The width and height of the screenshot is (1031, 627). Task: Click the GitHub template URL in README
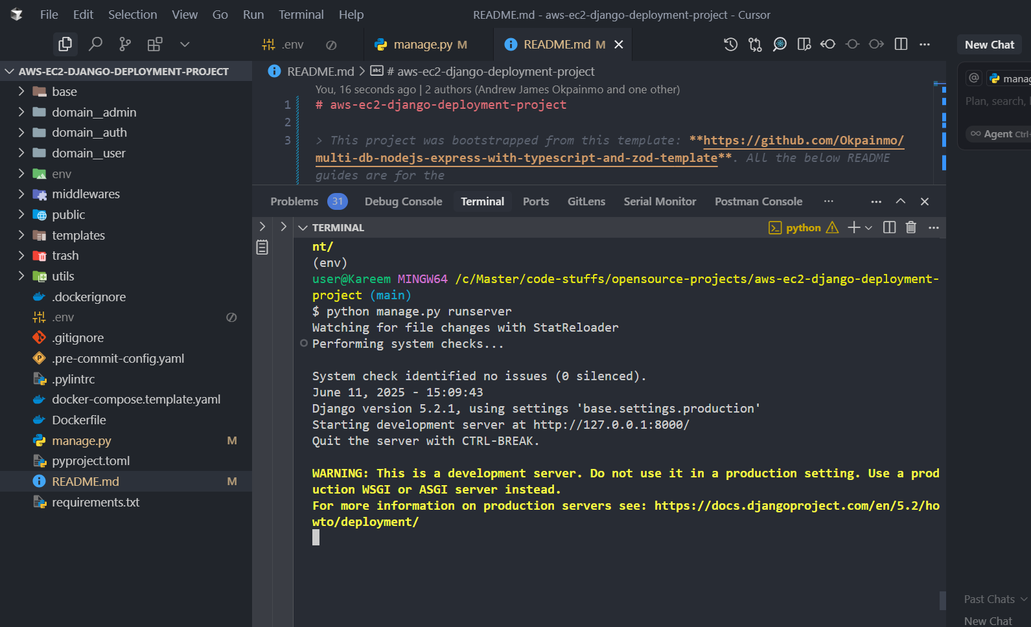pyautogui.click(x=803, y=141)
